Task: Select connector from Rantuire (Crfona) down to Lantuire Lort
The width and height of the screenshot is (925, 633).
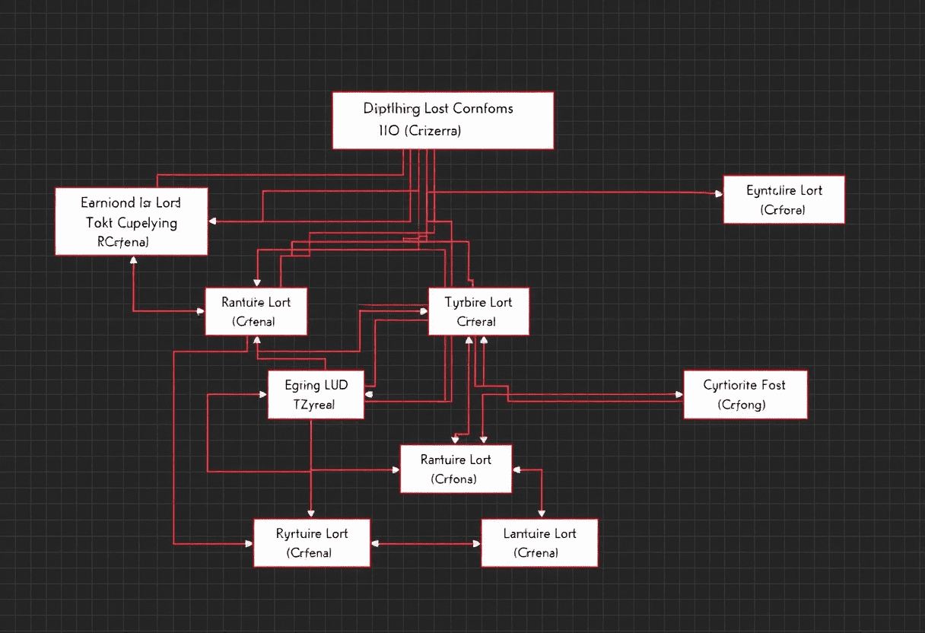Action: (542, 495)
